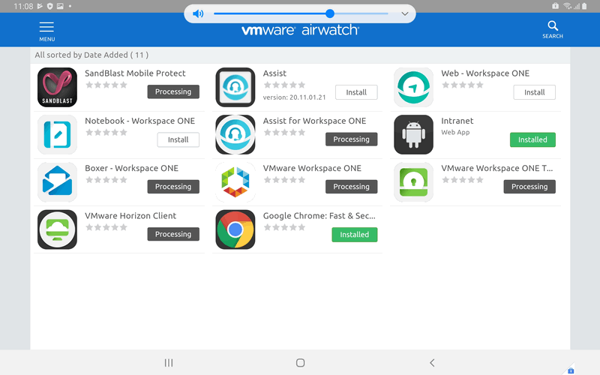600x375 pixels.
Task: Rate Google Chrome star row
Action: pos(284,227)
